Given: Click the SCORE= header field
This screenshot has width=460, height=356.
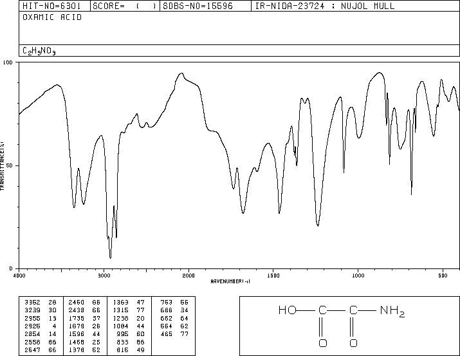Looking at the screenshot, I should point(125,6).
